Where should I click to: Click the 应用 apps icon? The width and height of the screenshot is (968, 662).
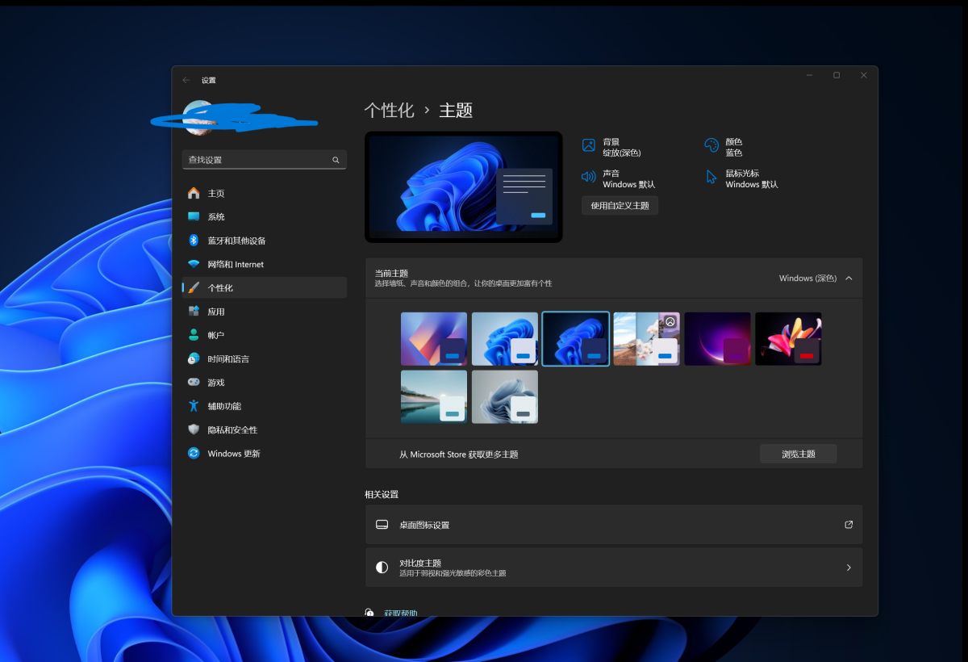tap(194, 312)
